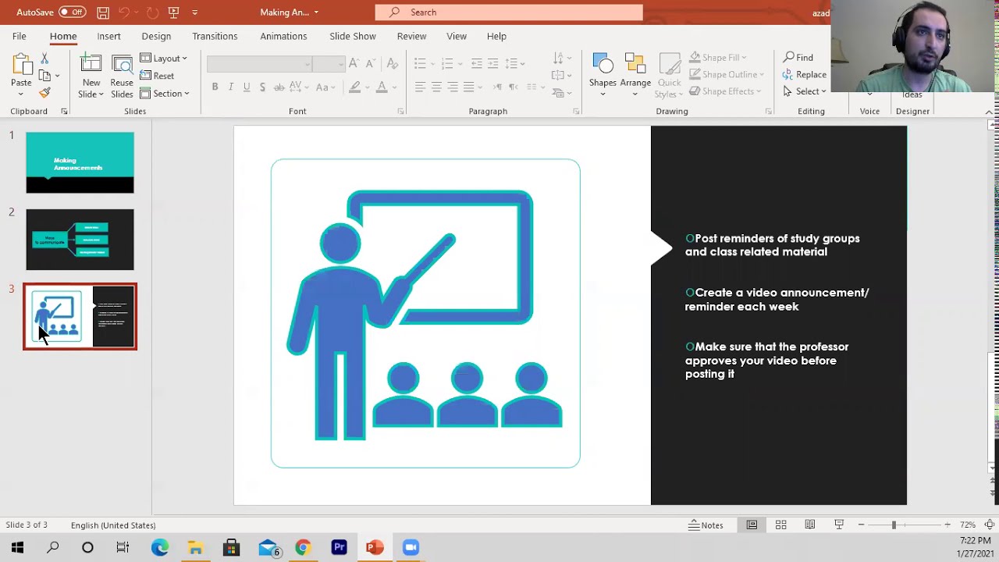Click the Clear All Formatting icon

tap(392, 63)
